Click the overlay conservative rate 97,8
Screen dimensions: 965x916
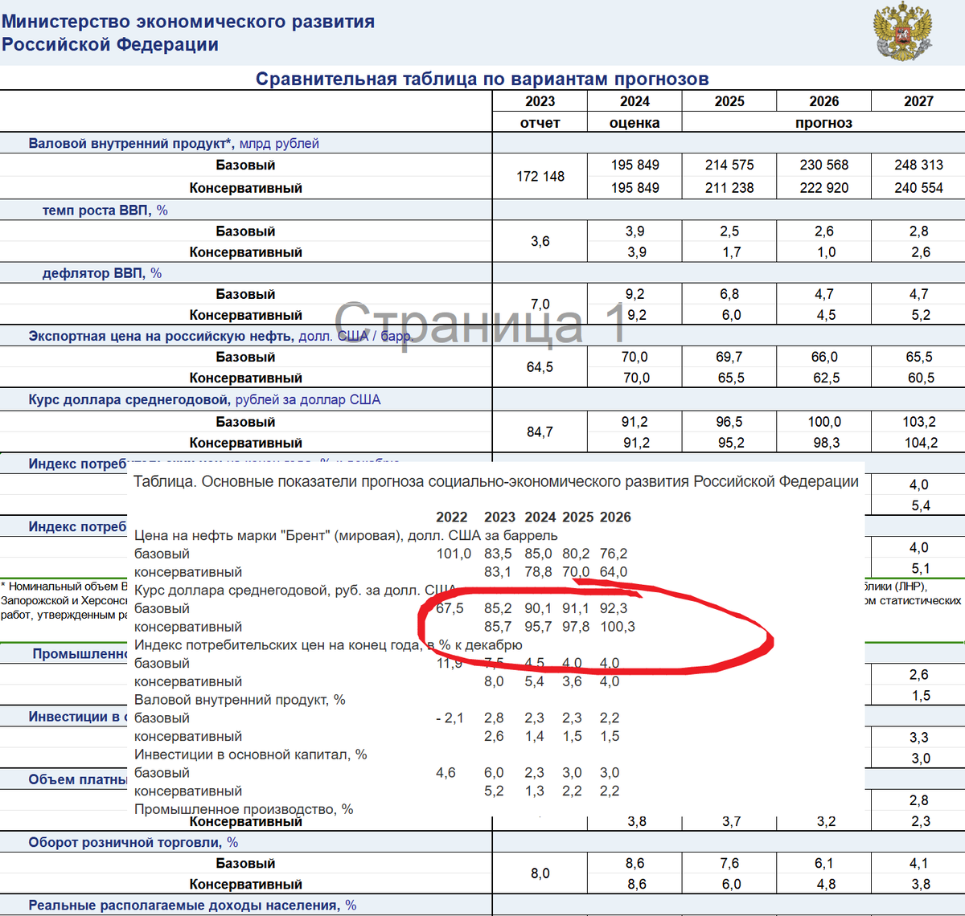click(576, 627)
